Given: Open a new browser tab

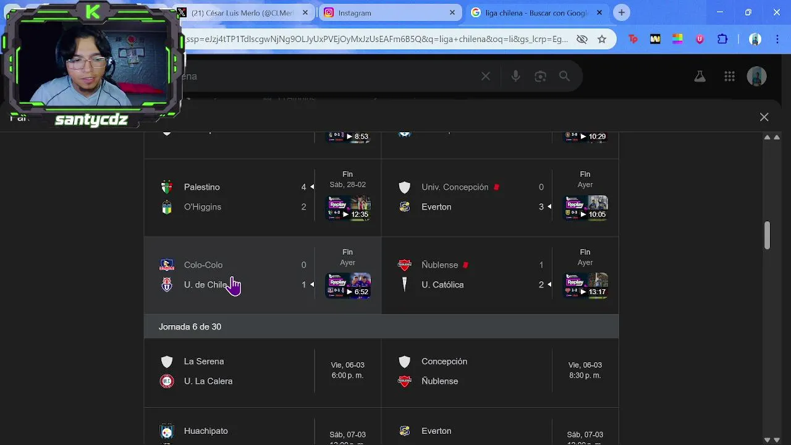Looking at the screenshot, I should click(x=622, y=12).
